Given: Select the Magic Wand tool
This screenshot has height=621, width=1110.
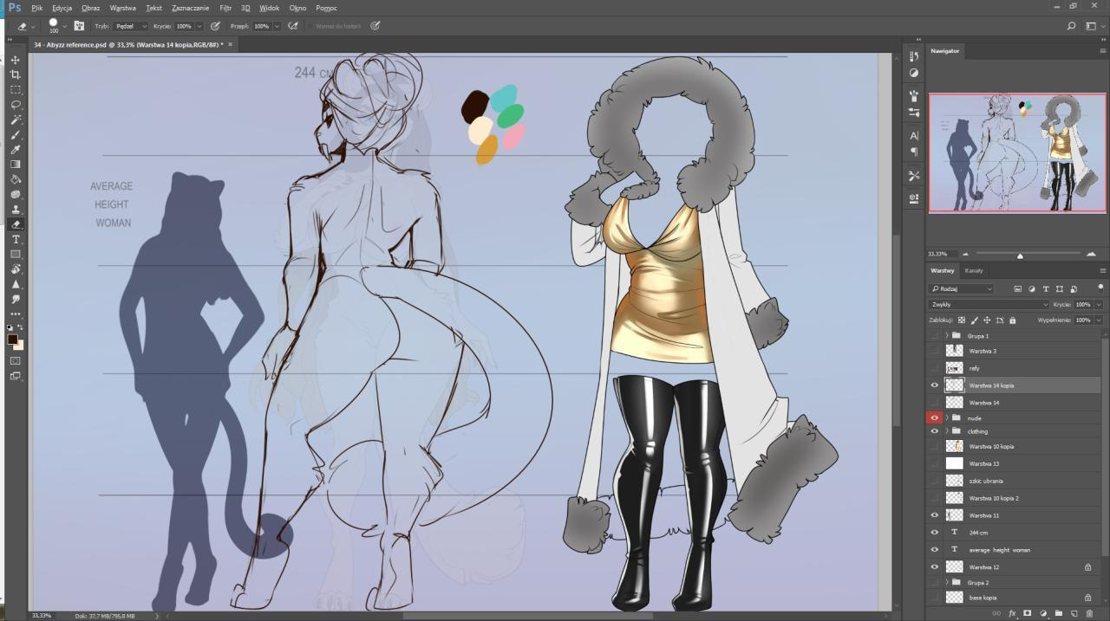Looking at the screenshot, I should pos(16,120).
